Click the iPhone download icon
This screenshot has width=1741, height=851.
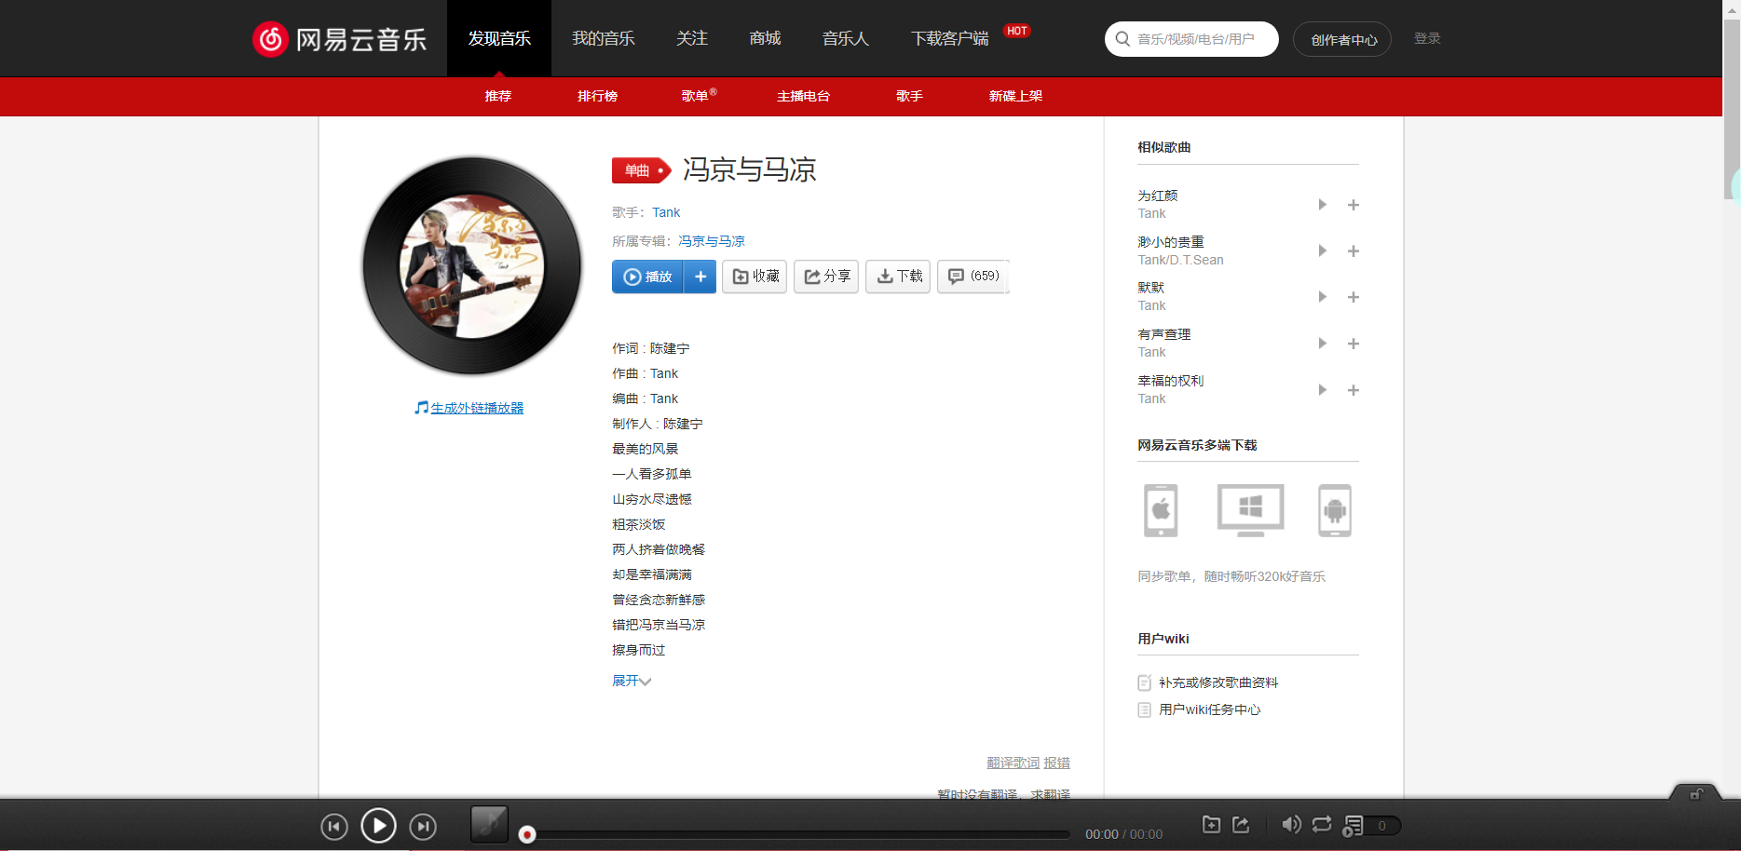(x=1161, y=510)
